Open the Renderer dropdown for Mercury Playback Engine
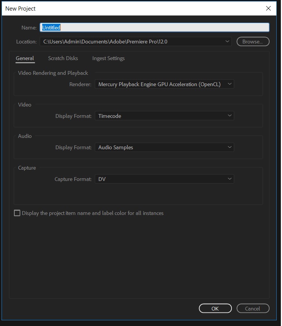 click(x=164, y=84)
